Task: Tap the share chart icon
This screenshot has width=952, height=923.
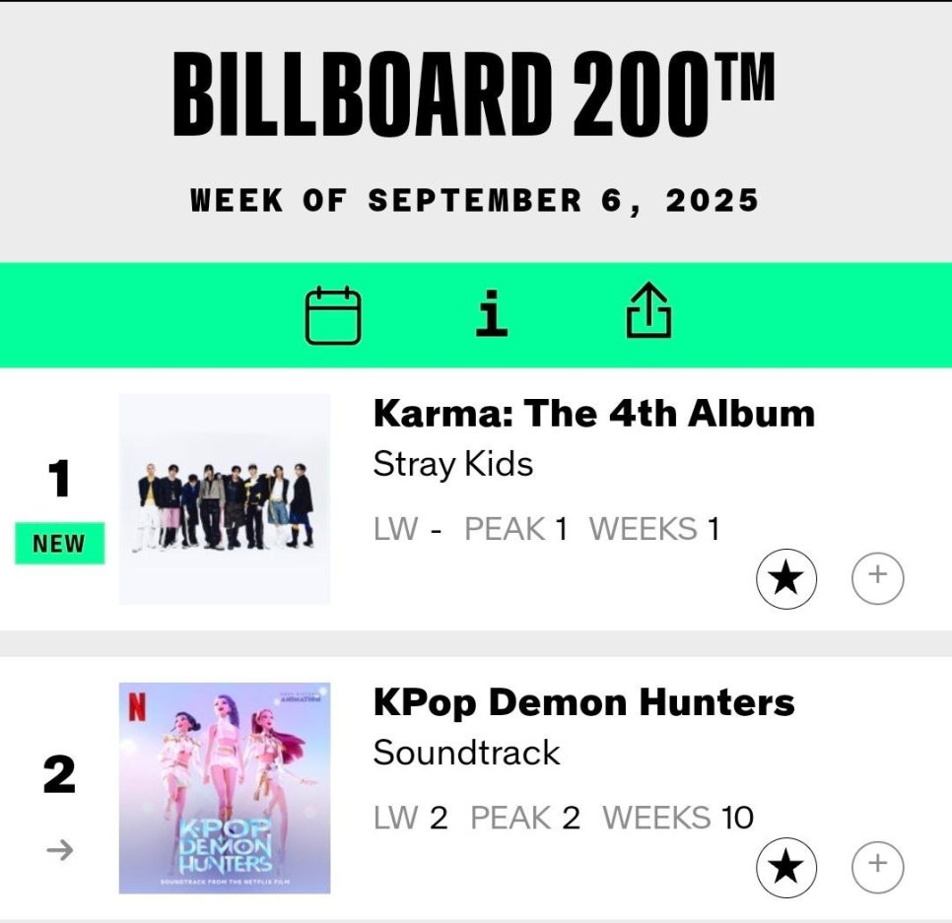Action: tap(649, 309)
